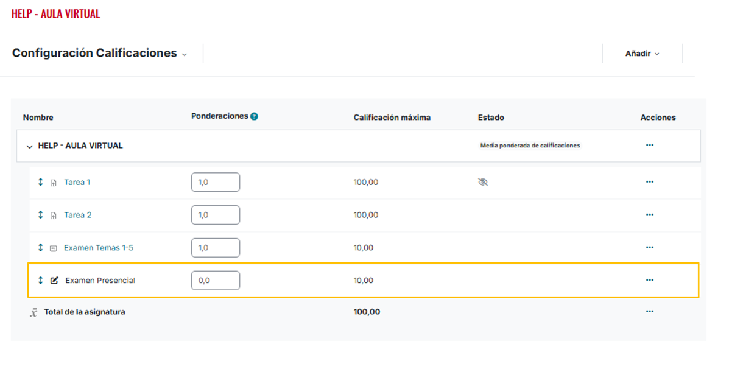
Task: Click the assignment icon beside Tarea 2
Action: point(54,216)
